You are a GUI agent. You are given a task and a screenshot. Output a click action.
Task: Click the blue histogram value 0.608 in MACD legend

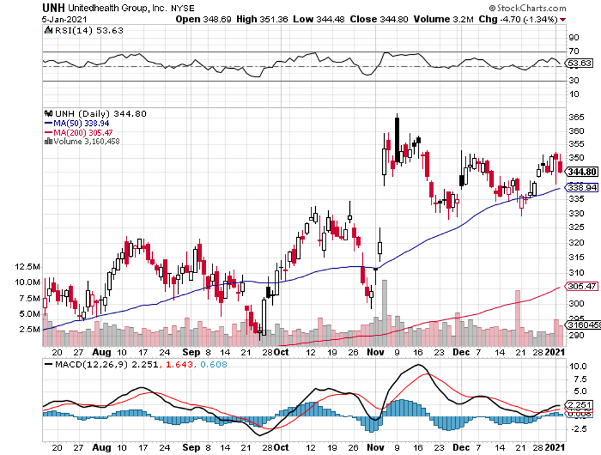coord(213,364)
